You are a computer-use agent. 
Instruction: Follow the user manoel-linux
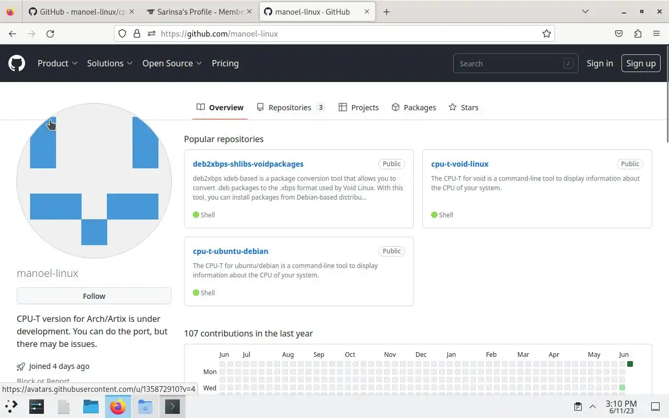[94, 296]
